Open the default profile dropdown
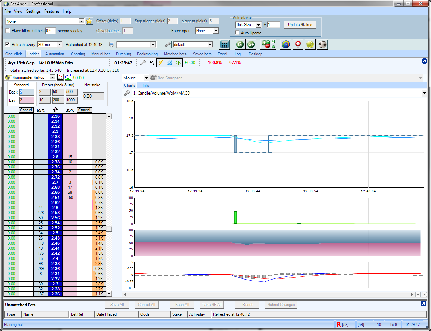 click(x=210, y=45)
